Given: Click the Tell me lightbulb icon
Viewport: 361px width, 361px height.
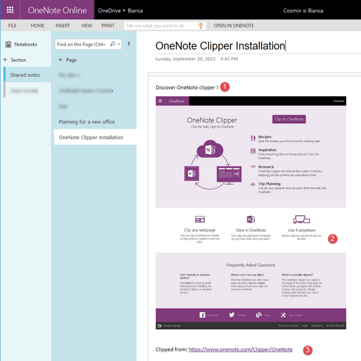Looking at the screenshot, I should (201, 26).
